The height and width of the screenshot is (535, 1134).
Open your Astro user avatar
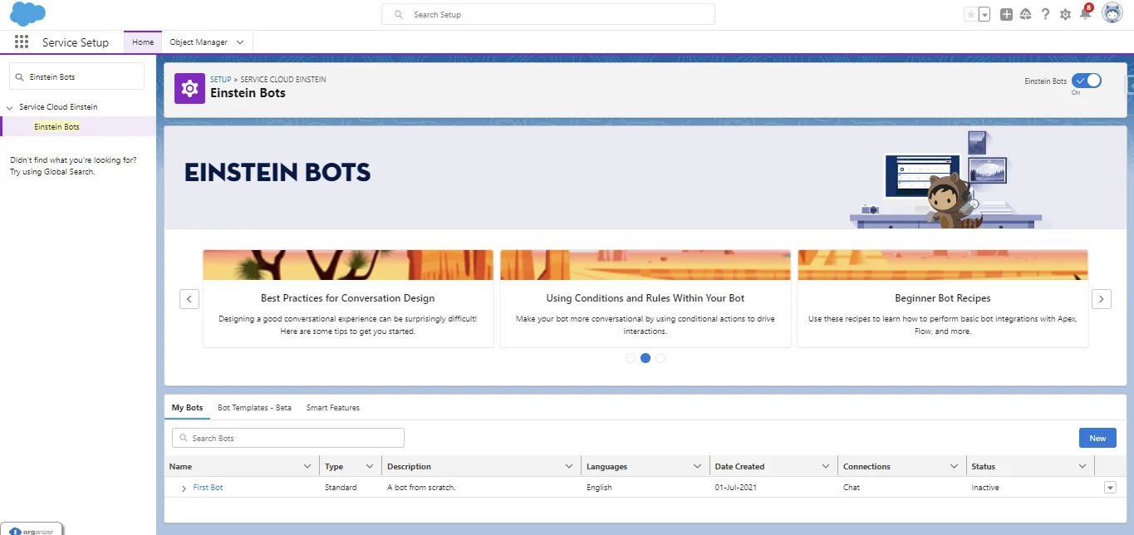click(x=1112, y=12)
